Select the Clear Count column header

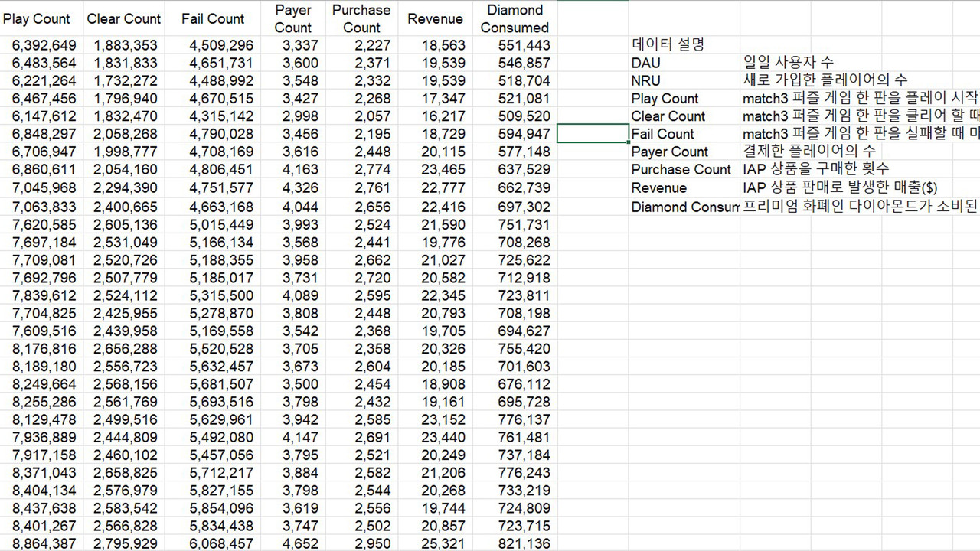123,18
